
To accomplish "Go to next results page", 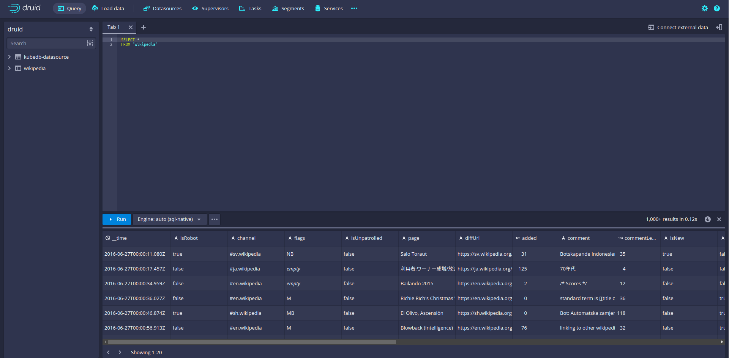I will coord(120,352).
